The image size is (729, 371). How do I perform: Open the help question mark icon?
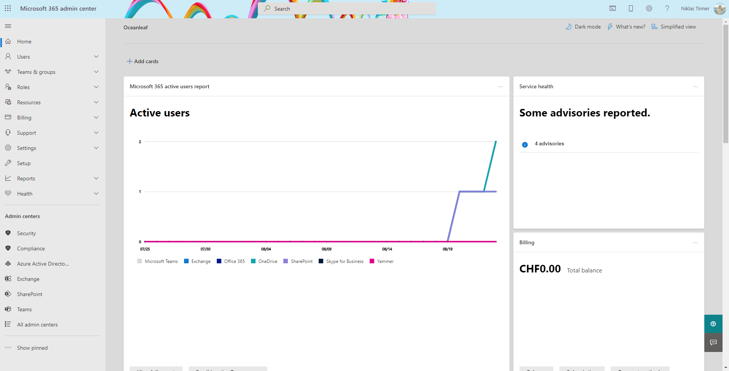667,8
